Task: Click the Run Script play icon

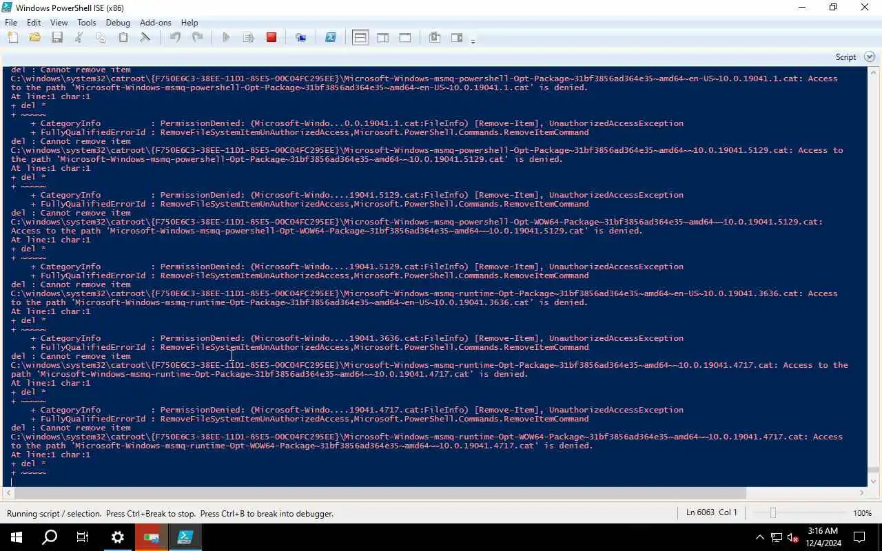Action: 226,38
